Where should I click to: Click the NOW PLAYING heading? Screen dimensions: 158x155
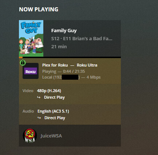pos(39,10)
